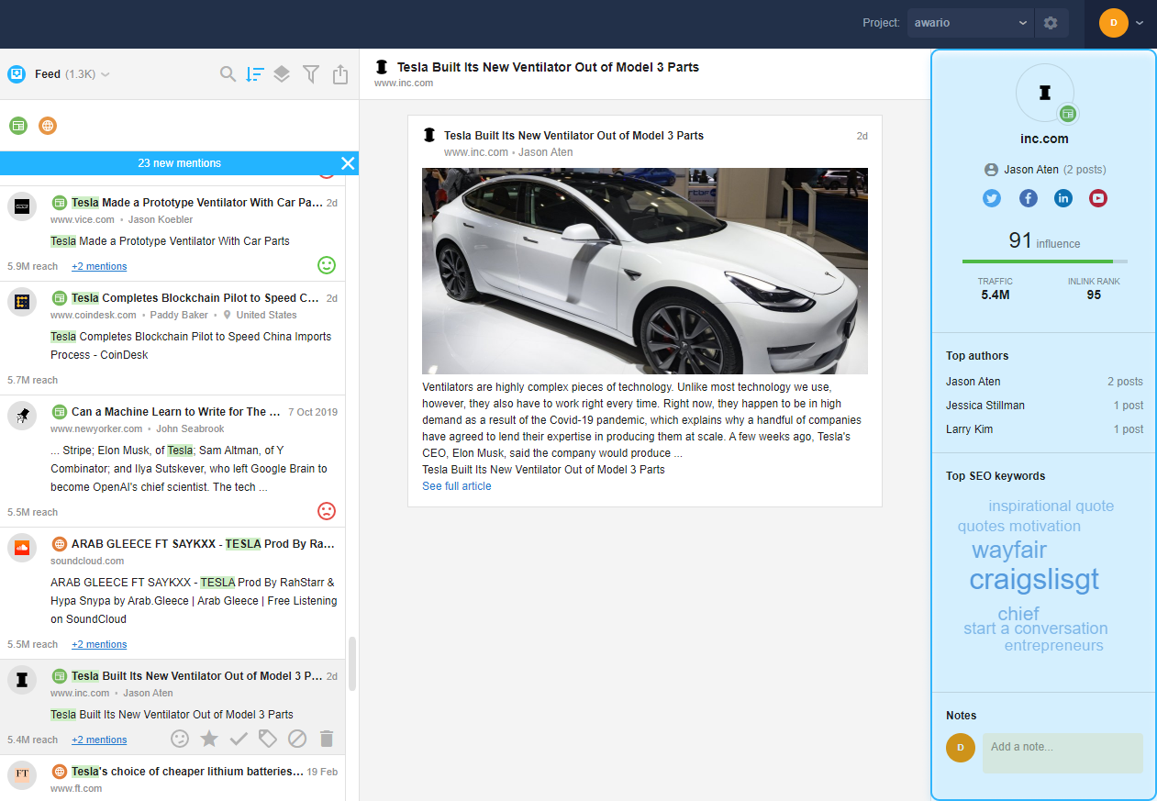This screenshot has height=801, width=1157.
Task: Open the sort order options
Action: 255,74
